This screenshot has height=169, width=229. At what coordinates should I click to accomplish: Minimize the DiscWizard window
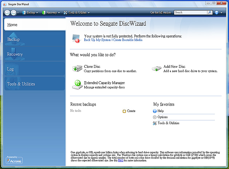(x=208, y=3)
